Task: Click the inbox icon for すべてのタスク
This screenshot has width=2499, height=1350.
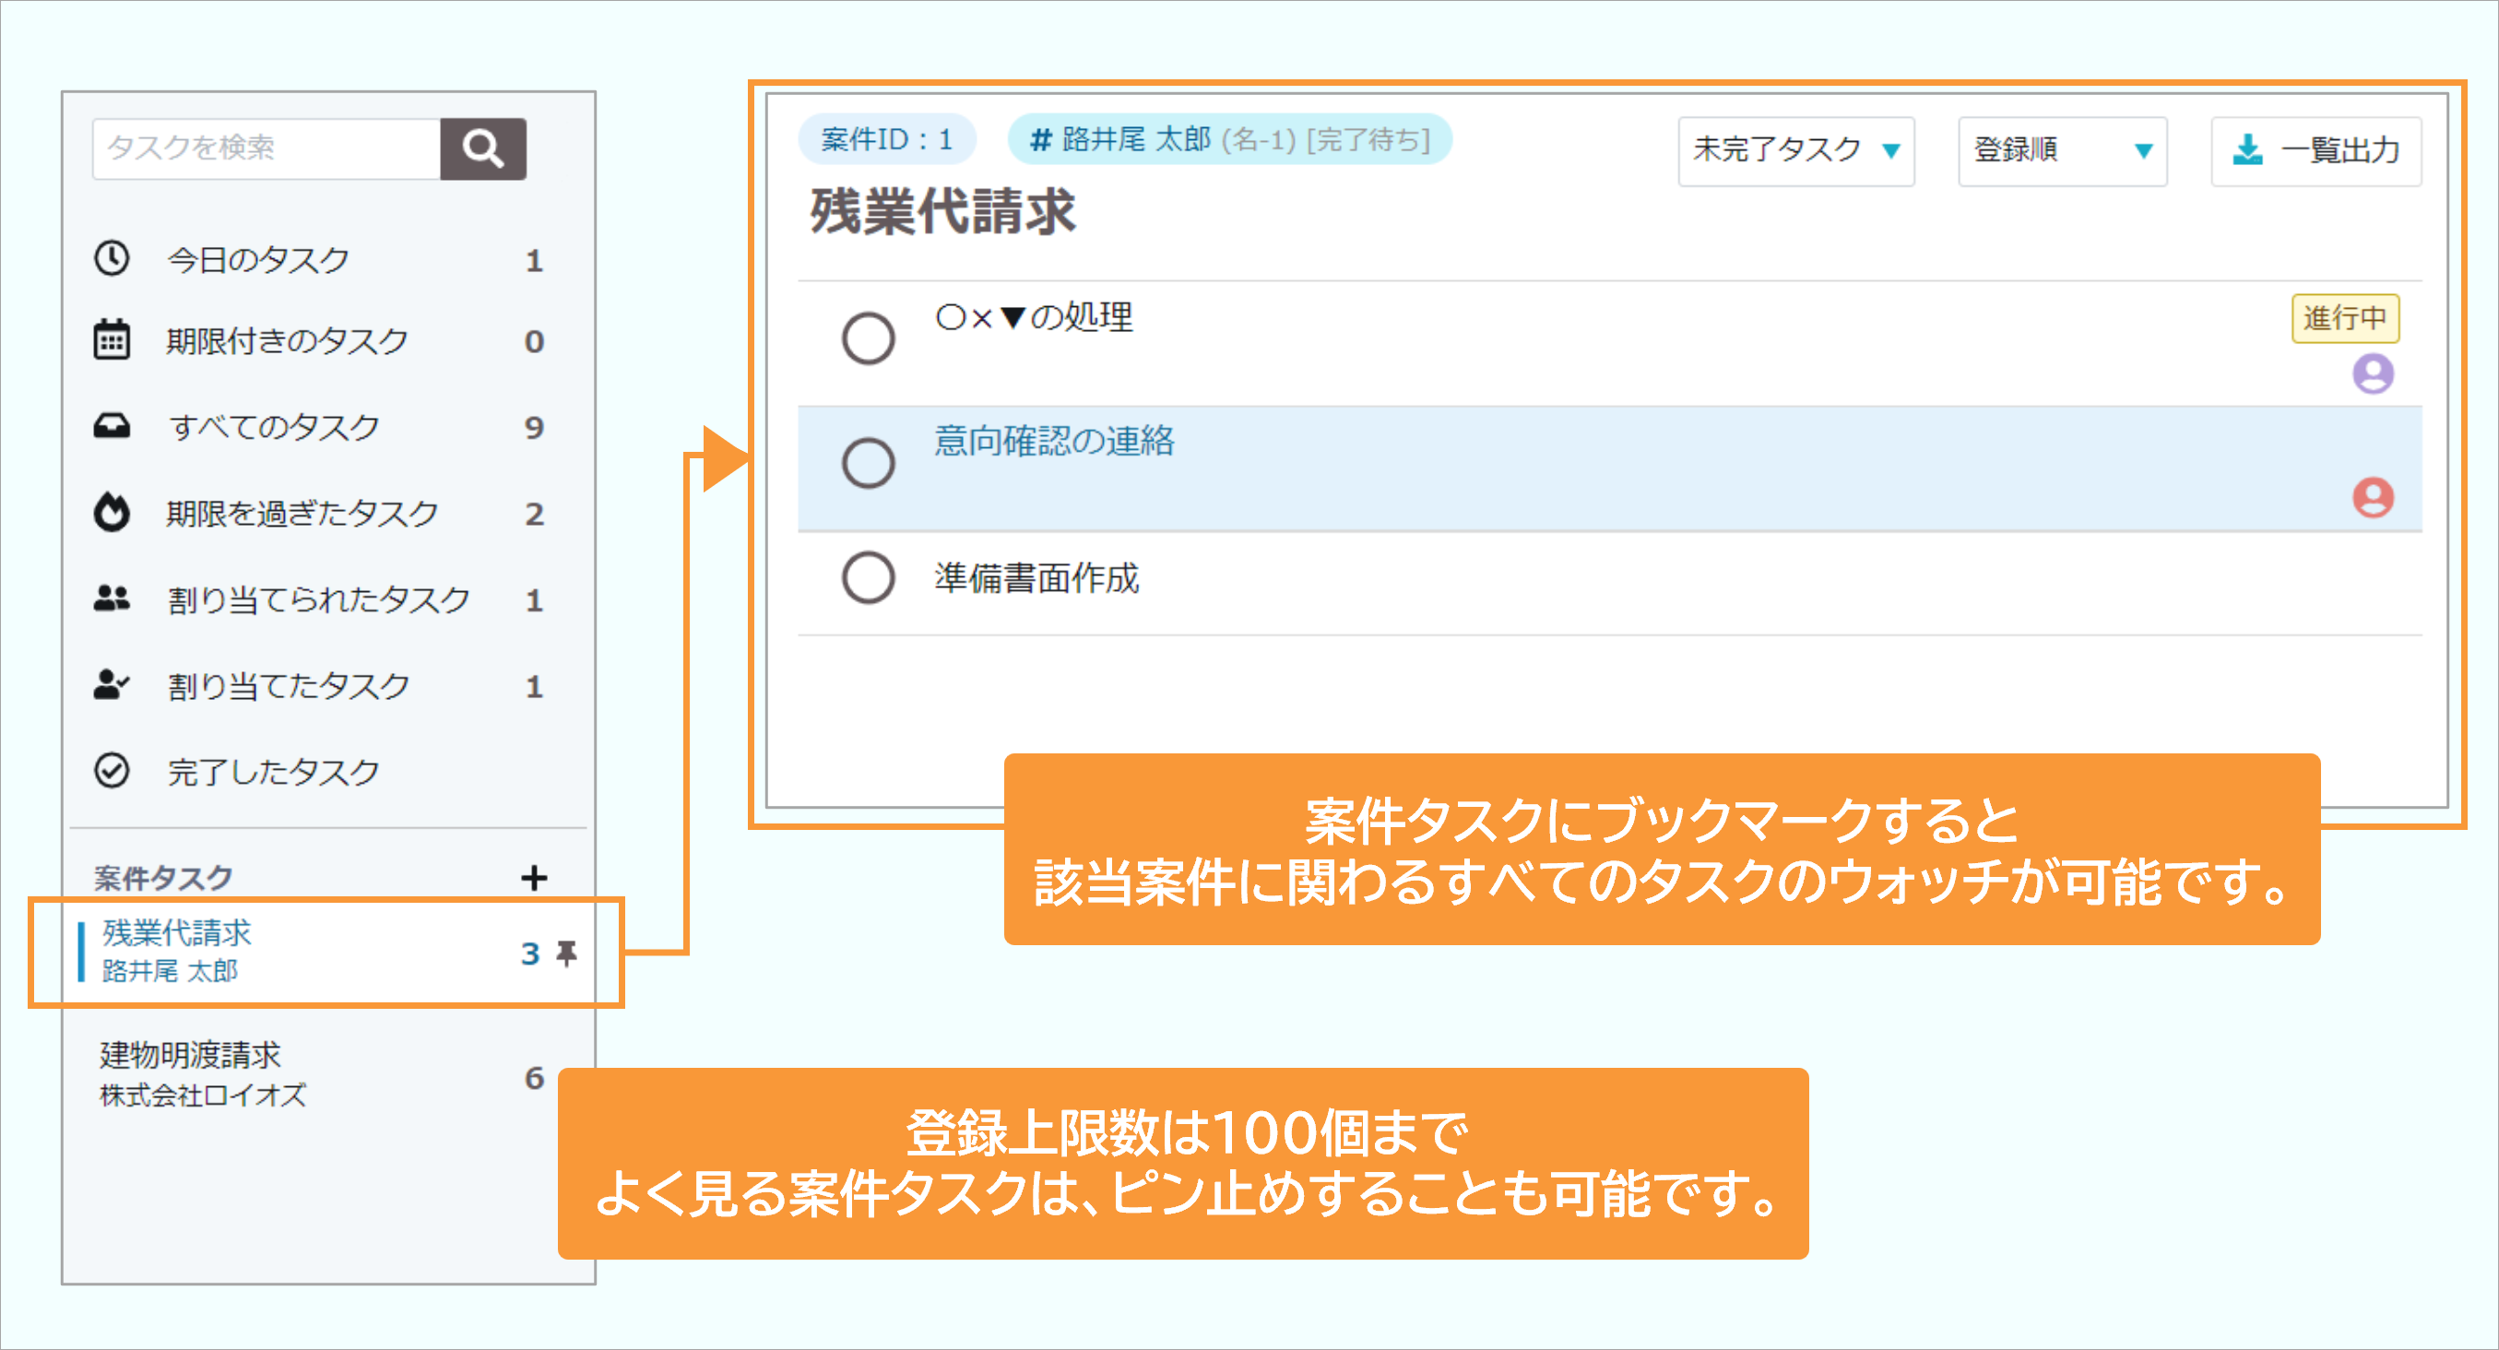Action: [112, 427]
